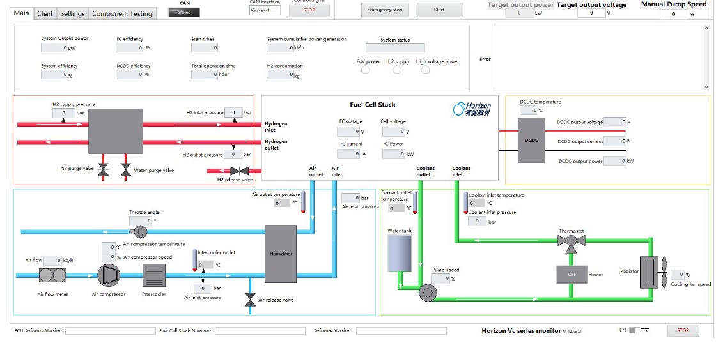
Task: Click the Target output voltage field
Action: pos(591,13)
